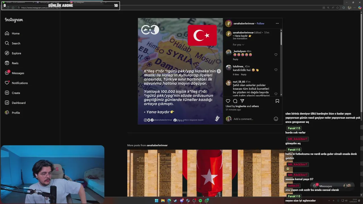
Task: Click the browser address bar URL
Action: 41,8
